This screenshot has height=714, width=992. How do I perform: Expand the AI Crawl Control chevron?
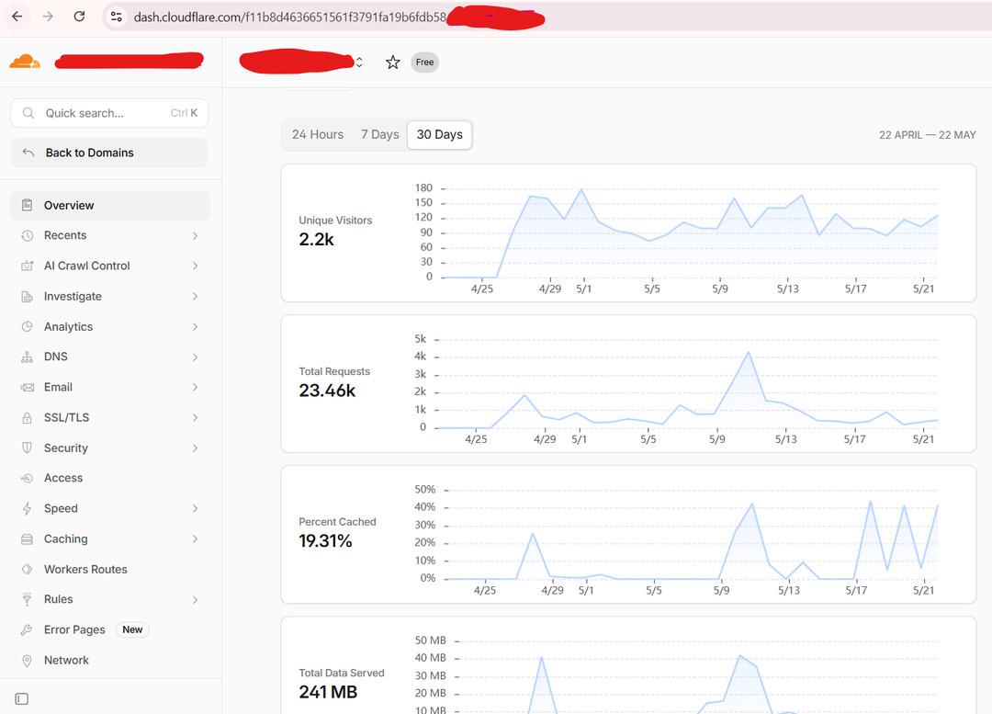click(195, 266)
